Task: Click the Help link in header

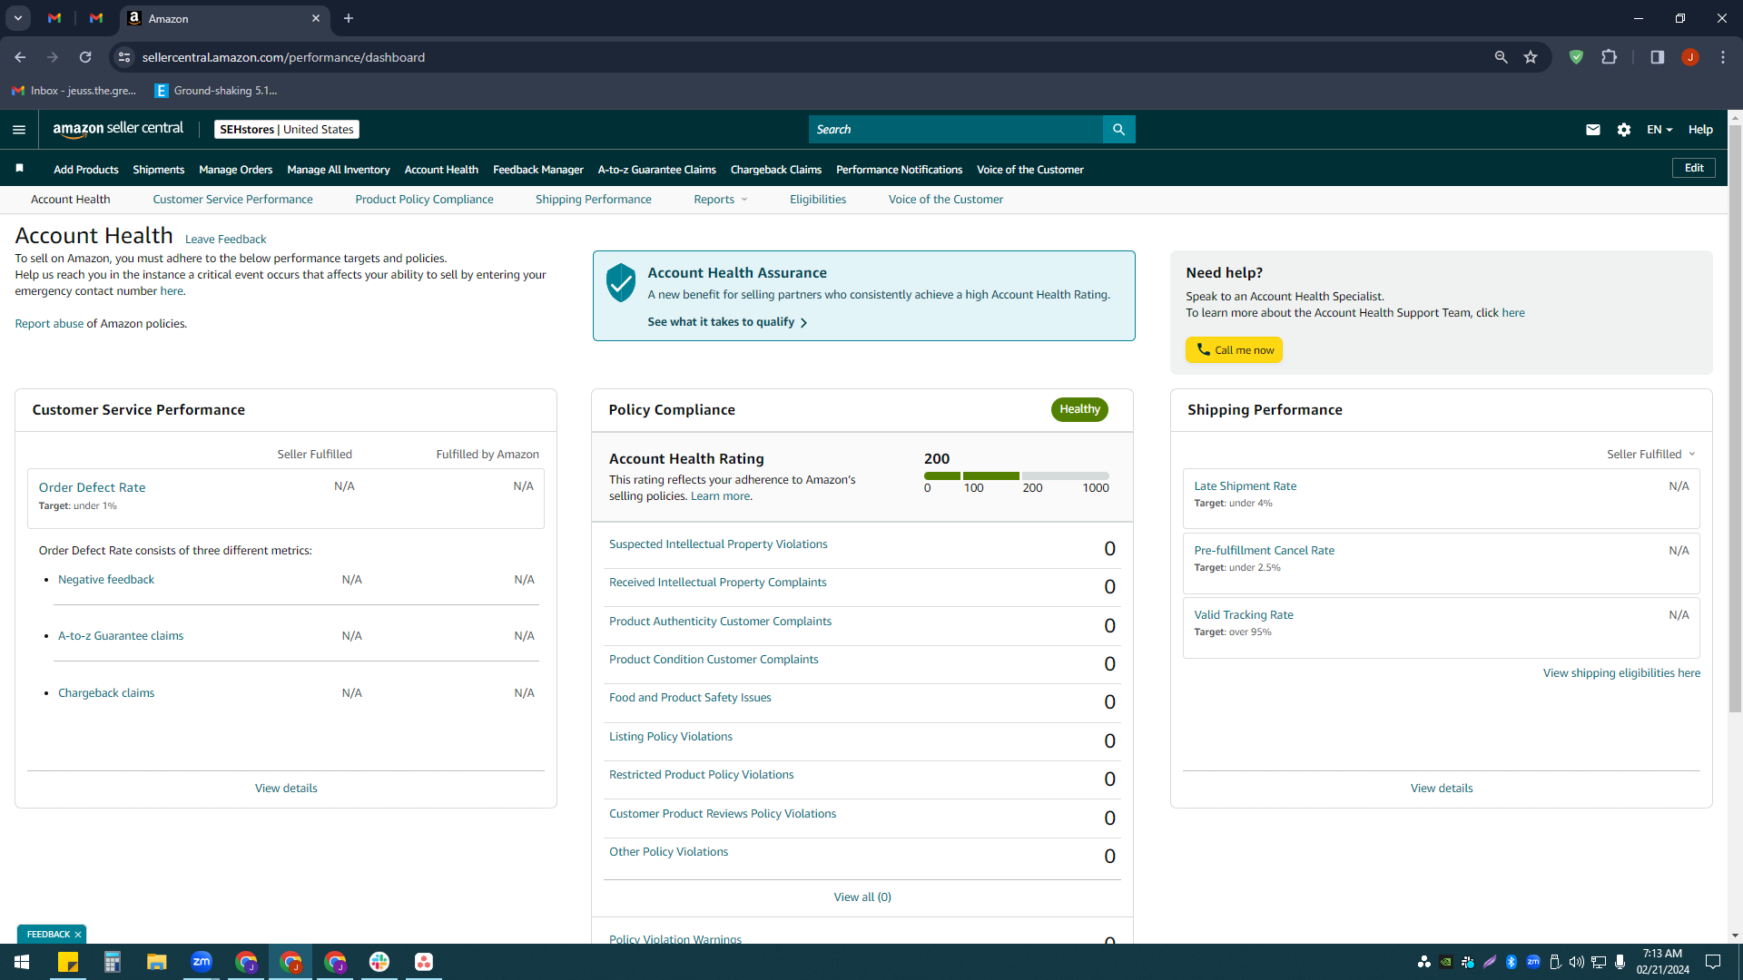Action: click(x=1699, y=130)
